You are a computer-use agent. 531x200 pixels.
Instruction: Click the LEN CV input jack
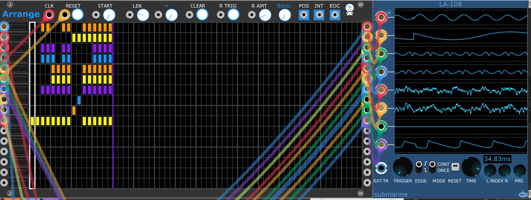(130, 15)
